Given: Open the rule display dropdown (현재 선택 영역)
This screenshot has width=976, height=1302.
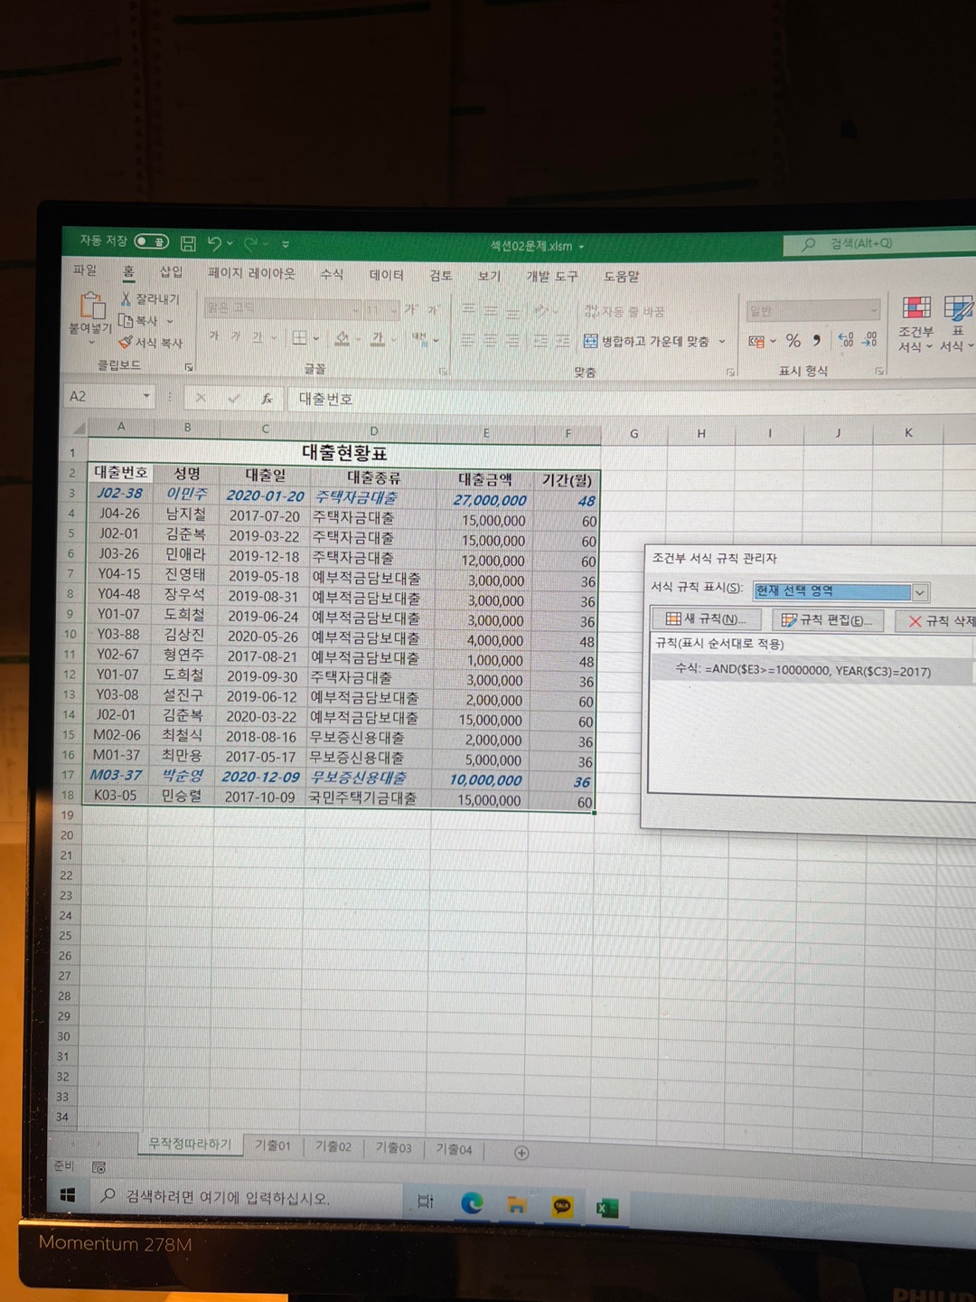Looking at the screenshot, I should [x=920, y=593].
